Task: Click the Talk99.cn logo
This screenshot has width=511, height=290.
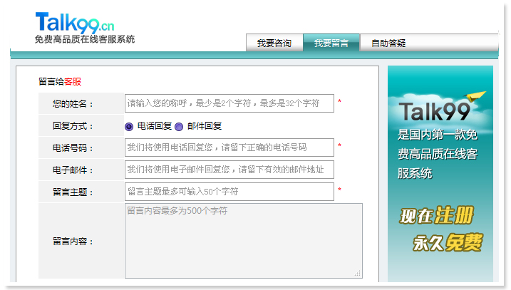Action: click(x=75, y=22)
